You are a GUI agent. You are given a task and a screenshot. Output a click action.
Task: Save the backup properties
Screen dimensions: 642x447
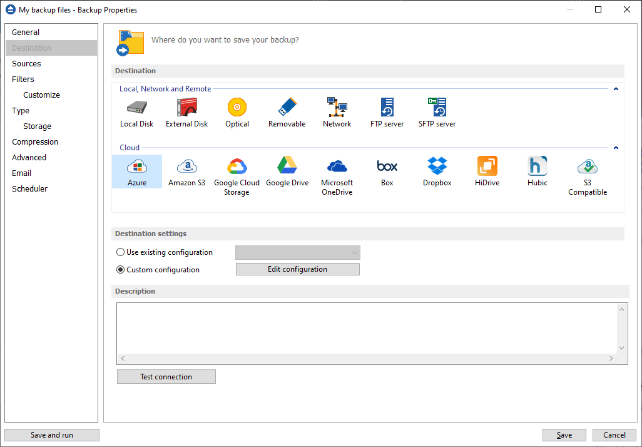tap(564, 435)
